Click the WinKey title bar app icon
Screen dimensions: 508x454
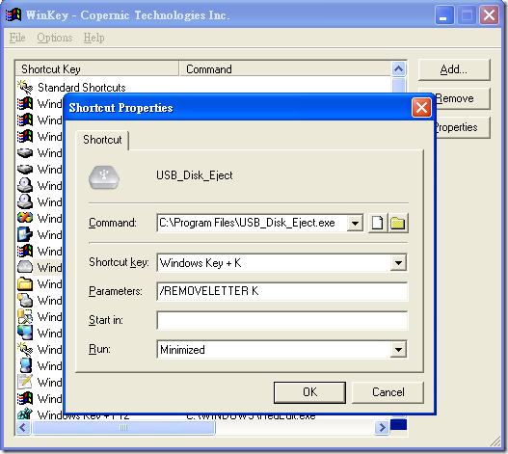coord(13,14)
